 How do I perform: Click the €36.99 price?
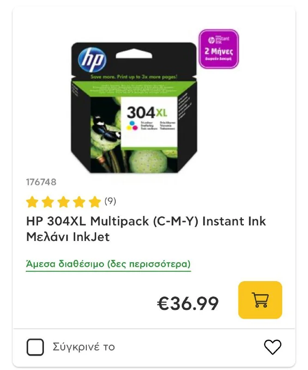point(188,303)
